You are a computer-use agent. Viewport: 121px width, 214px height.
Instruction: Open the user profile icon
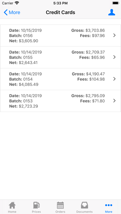(x=112, y=12)
